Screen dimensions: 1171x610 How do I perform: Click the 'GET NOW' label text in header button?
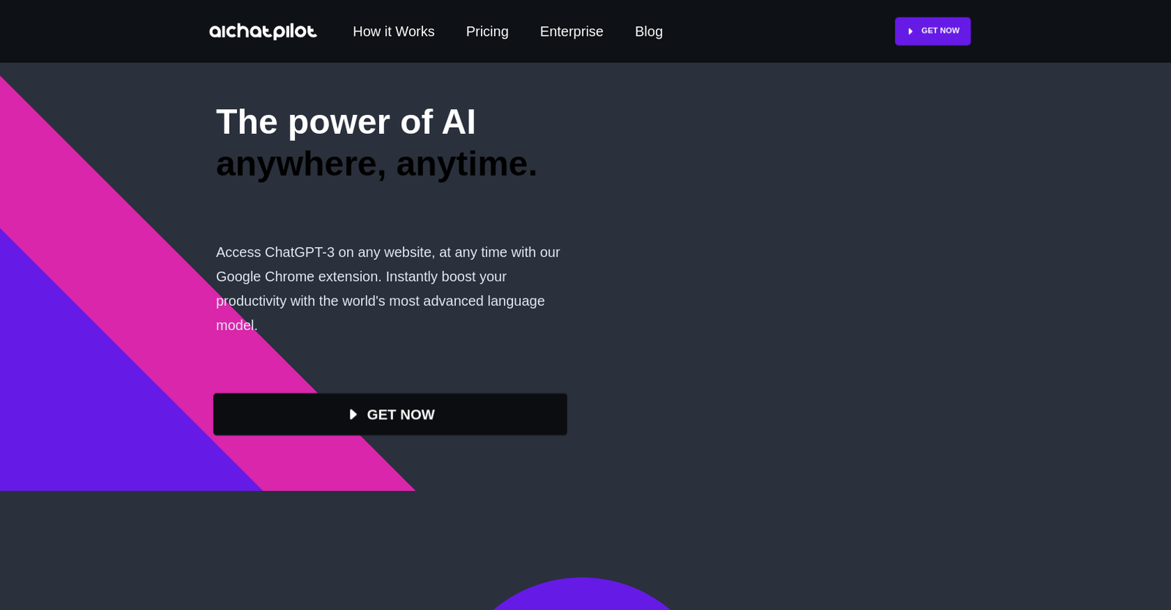[940, 31]
